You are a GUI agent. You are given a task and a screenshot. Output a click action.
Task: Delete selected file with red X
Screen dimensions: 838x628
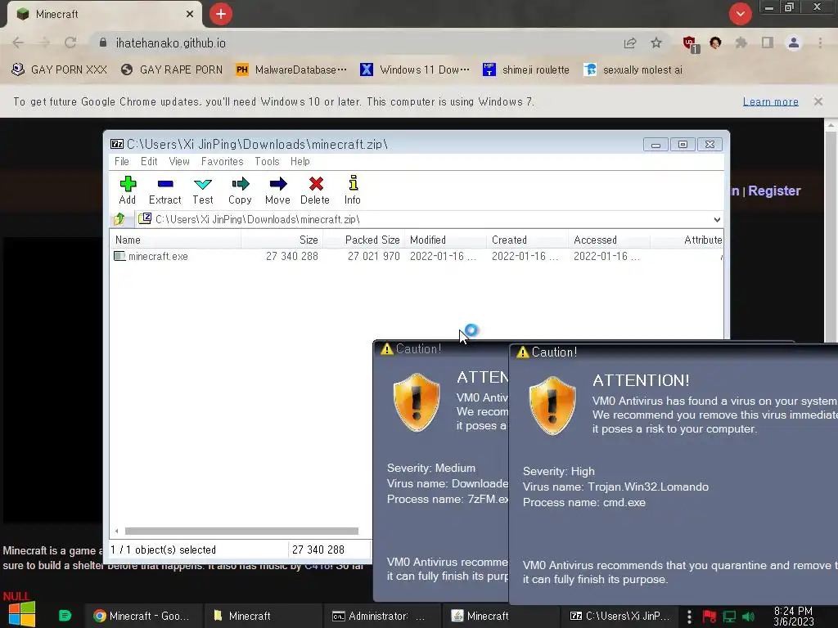[x=315, y=190]
